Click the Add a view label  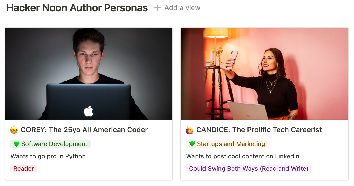pos(182,8)
